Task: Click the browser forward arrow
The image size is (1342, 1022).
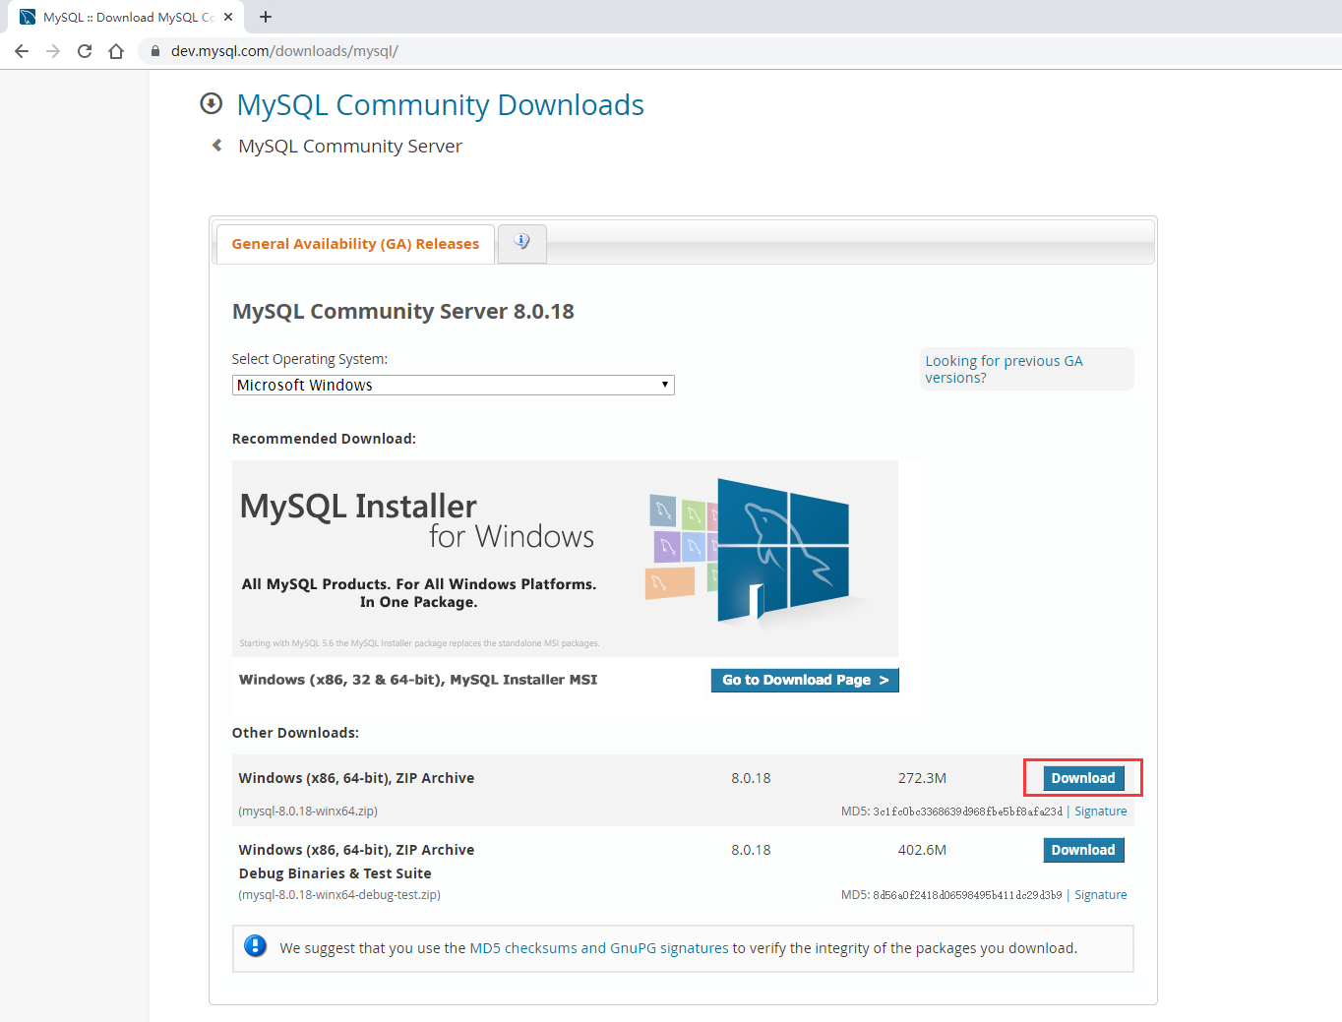Action: (x=53, y=51)
